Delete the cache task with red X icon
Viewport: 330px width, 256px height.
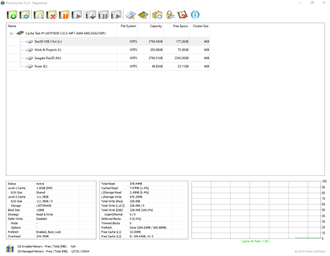(x=51, y=15)
